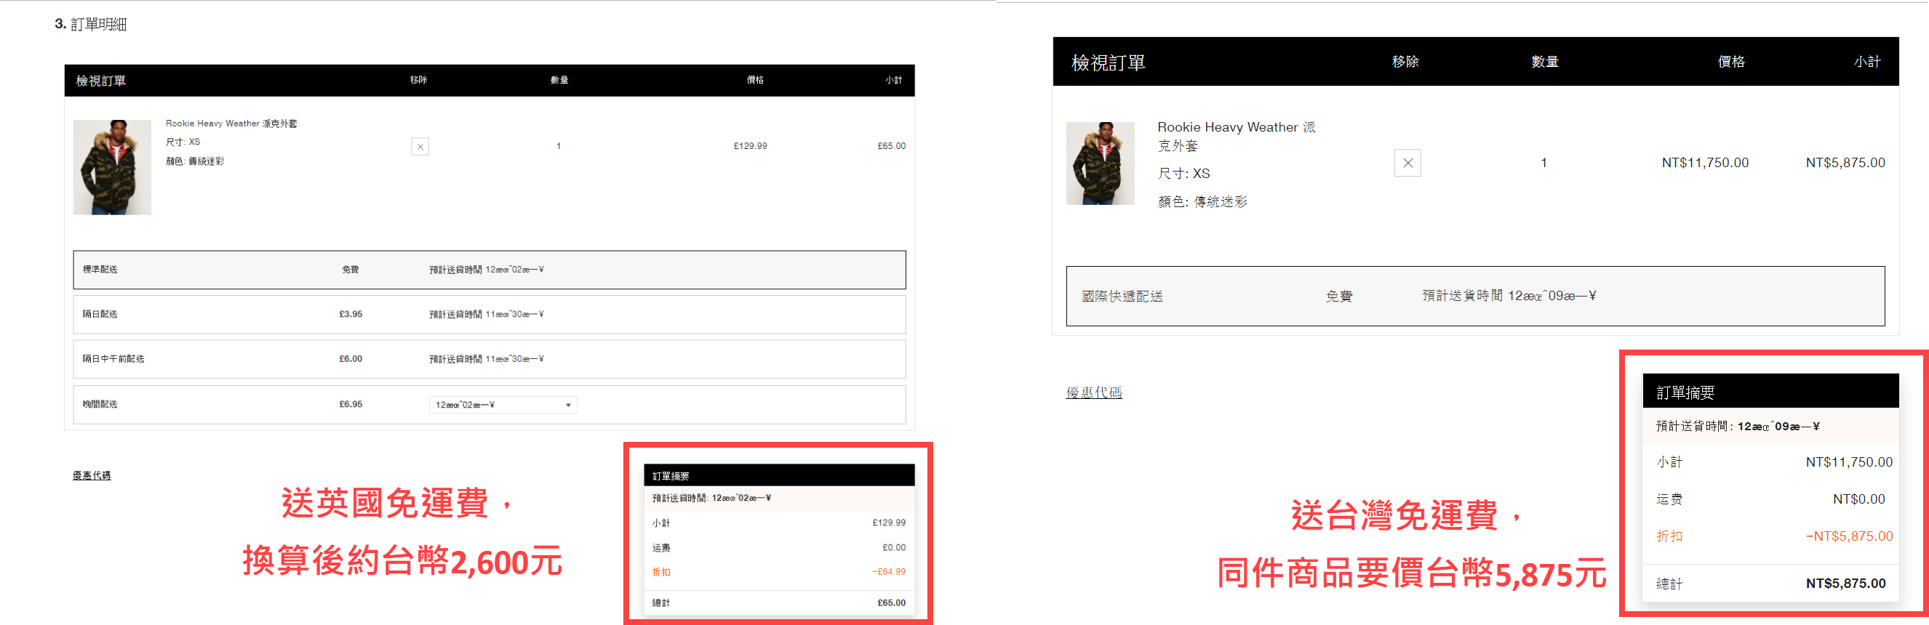Viewport: 1929px width, 625px height.
Task: Open 優惠代碼 link beside the NT$ order summary
Action: 1093,392
